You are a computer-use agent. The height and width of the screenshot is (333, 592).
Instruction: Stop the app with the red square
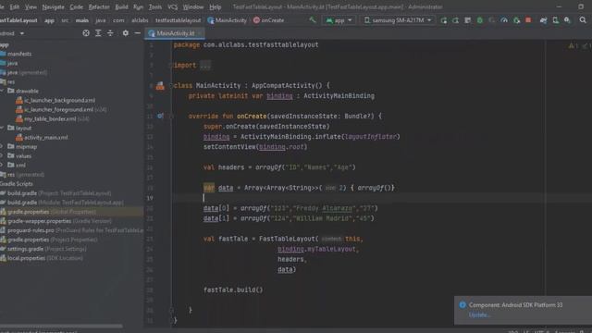(528, 20)
